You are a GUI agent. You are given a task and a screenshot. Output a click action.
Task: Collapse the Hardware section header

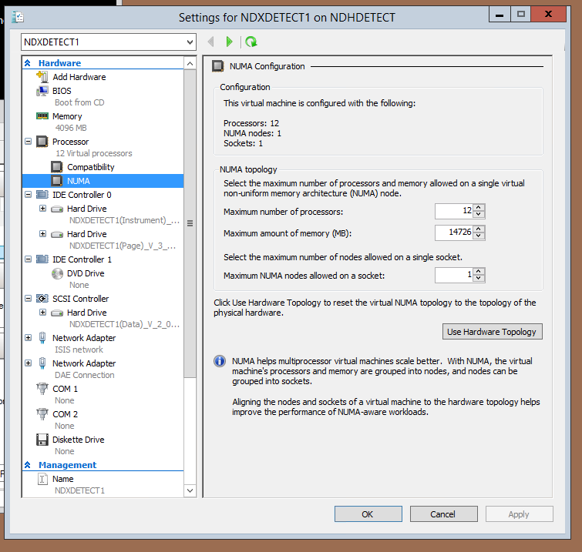point(29,63)
